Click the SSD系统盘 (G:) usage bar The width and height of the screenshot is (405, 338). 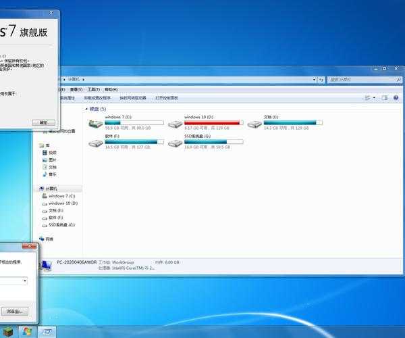(x=213, y=142)
